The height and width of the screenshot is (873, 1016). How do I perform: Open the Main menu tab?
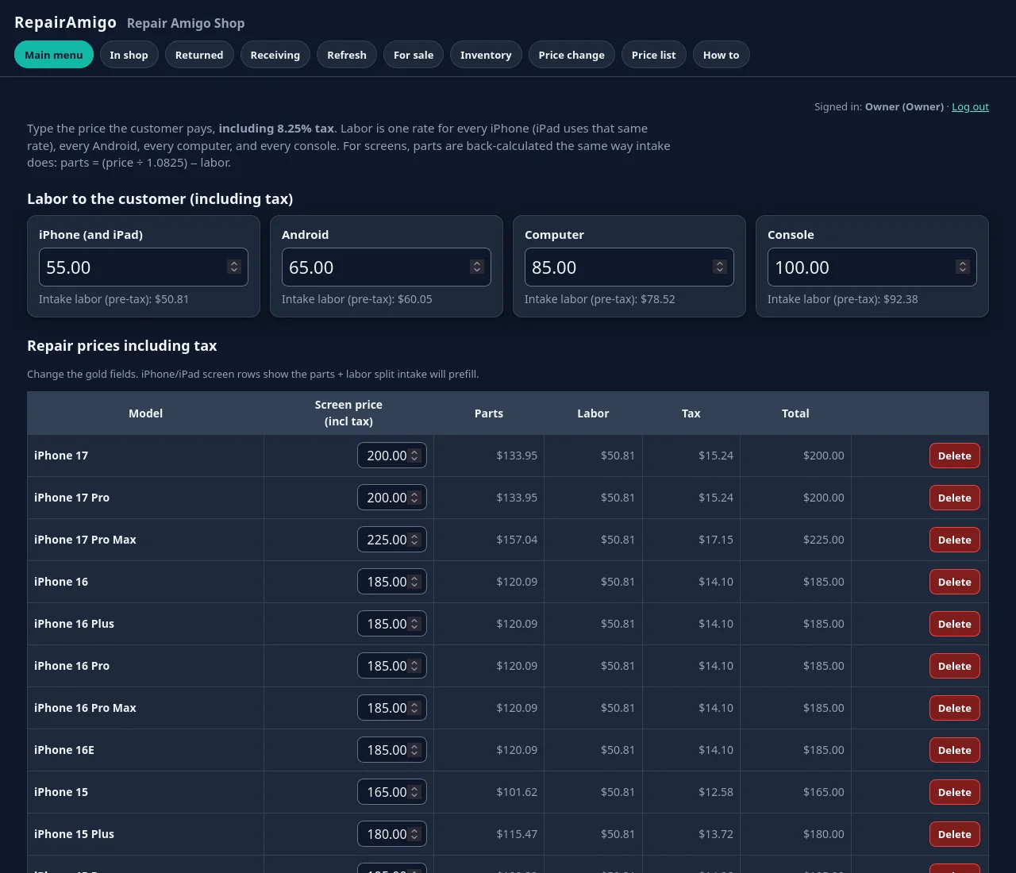54,55
